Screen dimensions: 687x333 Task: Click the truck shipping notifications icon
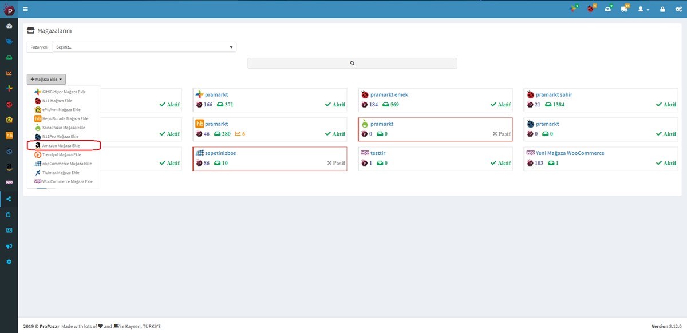tap(624, 9)
